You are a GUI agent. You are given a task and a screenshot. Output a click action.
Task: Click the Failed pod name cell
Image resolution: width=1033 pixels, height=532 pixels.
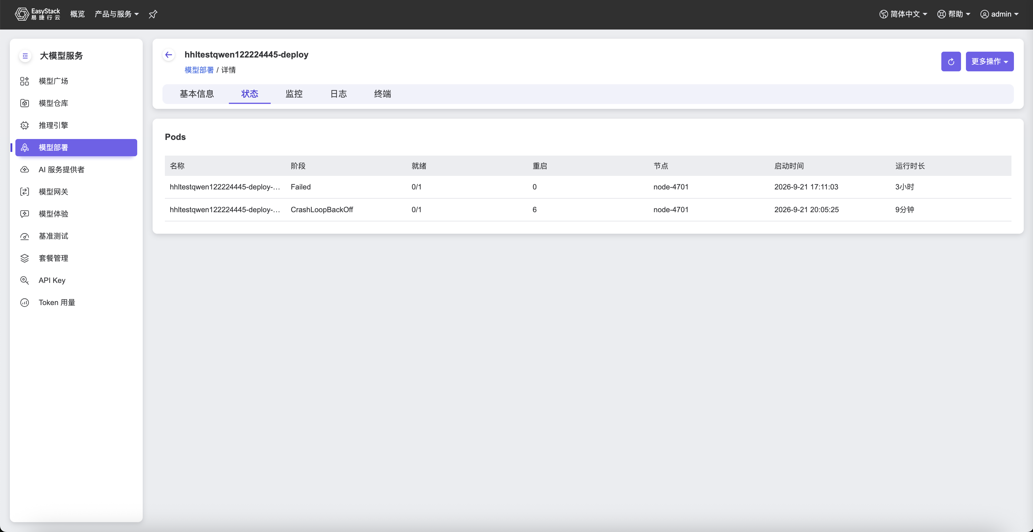click(x=225, y=187)
